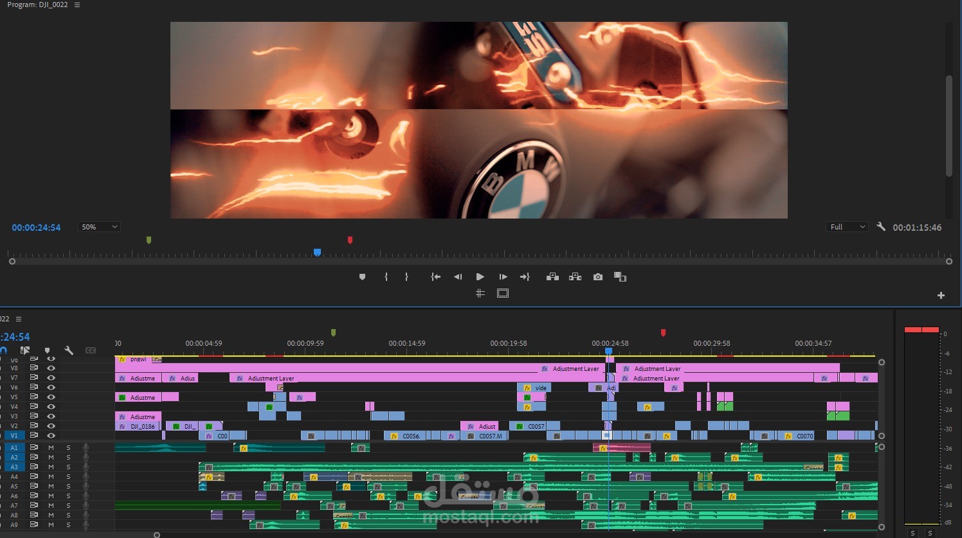Screen dimensions: 962x538
Task: Open Program monitor wrench settings
Action: pyautogui.click(x=881, y=227)
